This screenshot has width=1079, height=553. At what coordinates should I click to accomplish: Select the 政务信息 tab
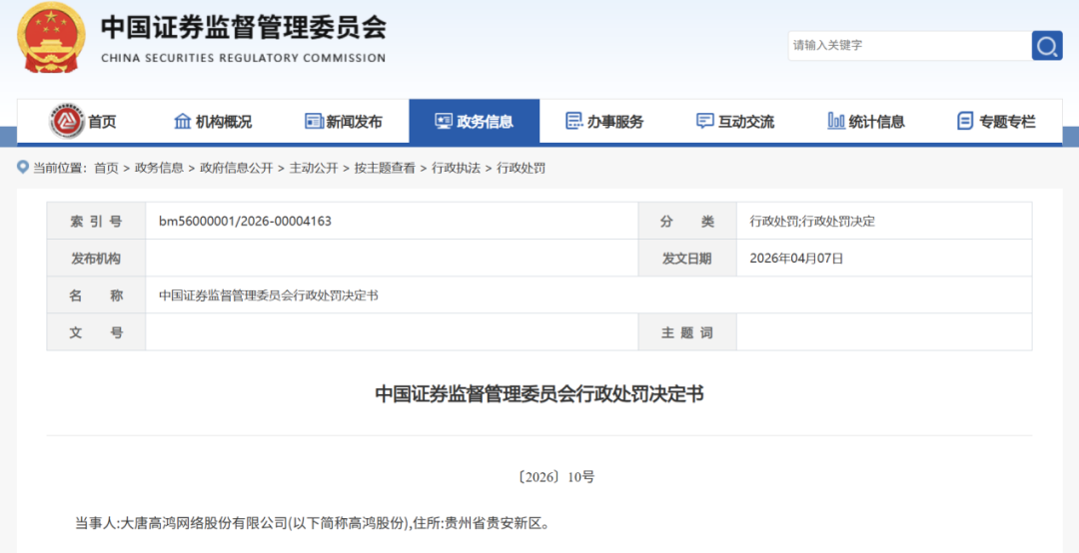475,122
